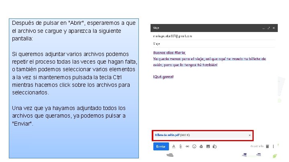
Task: Click the attach files paperclip icon
Action: [x=181, y=146]
